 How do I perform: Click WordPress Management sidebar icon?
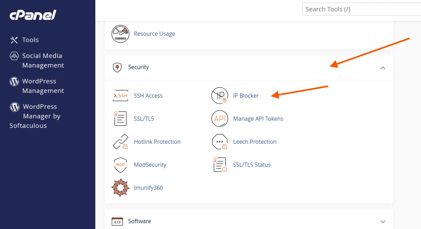point(14,81)
